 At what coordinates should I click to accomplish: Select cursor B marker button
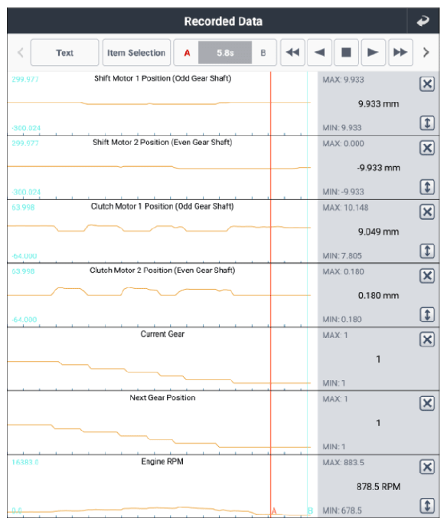point(263,53)
